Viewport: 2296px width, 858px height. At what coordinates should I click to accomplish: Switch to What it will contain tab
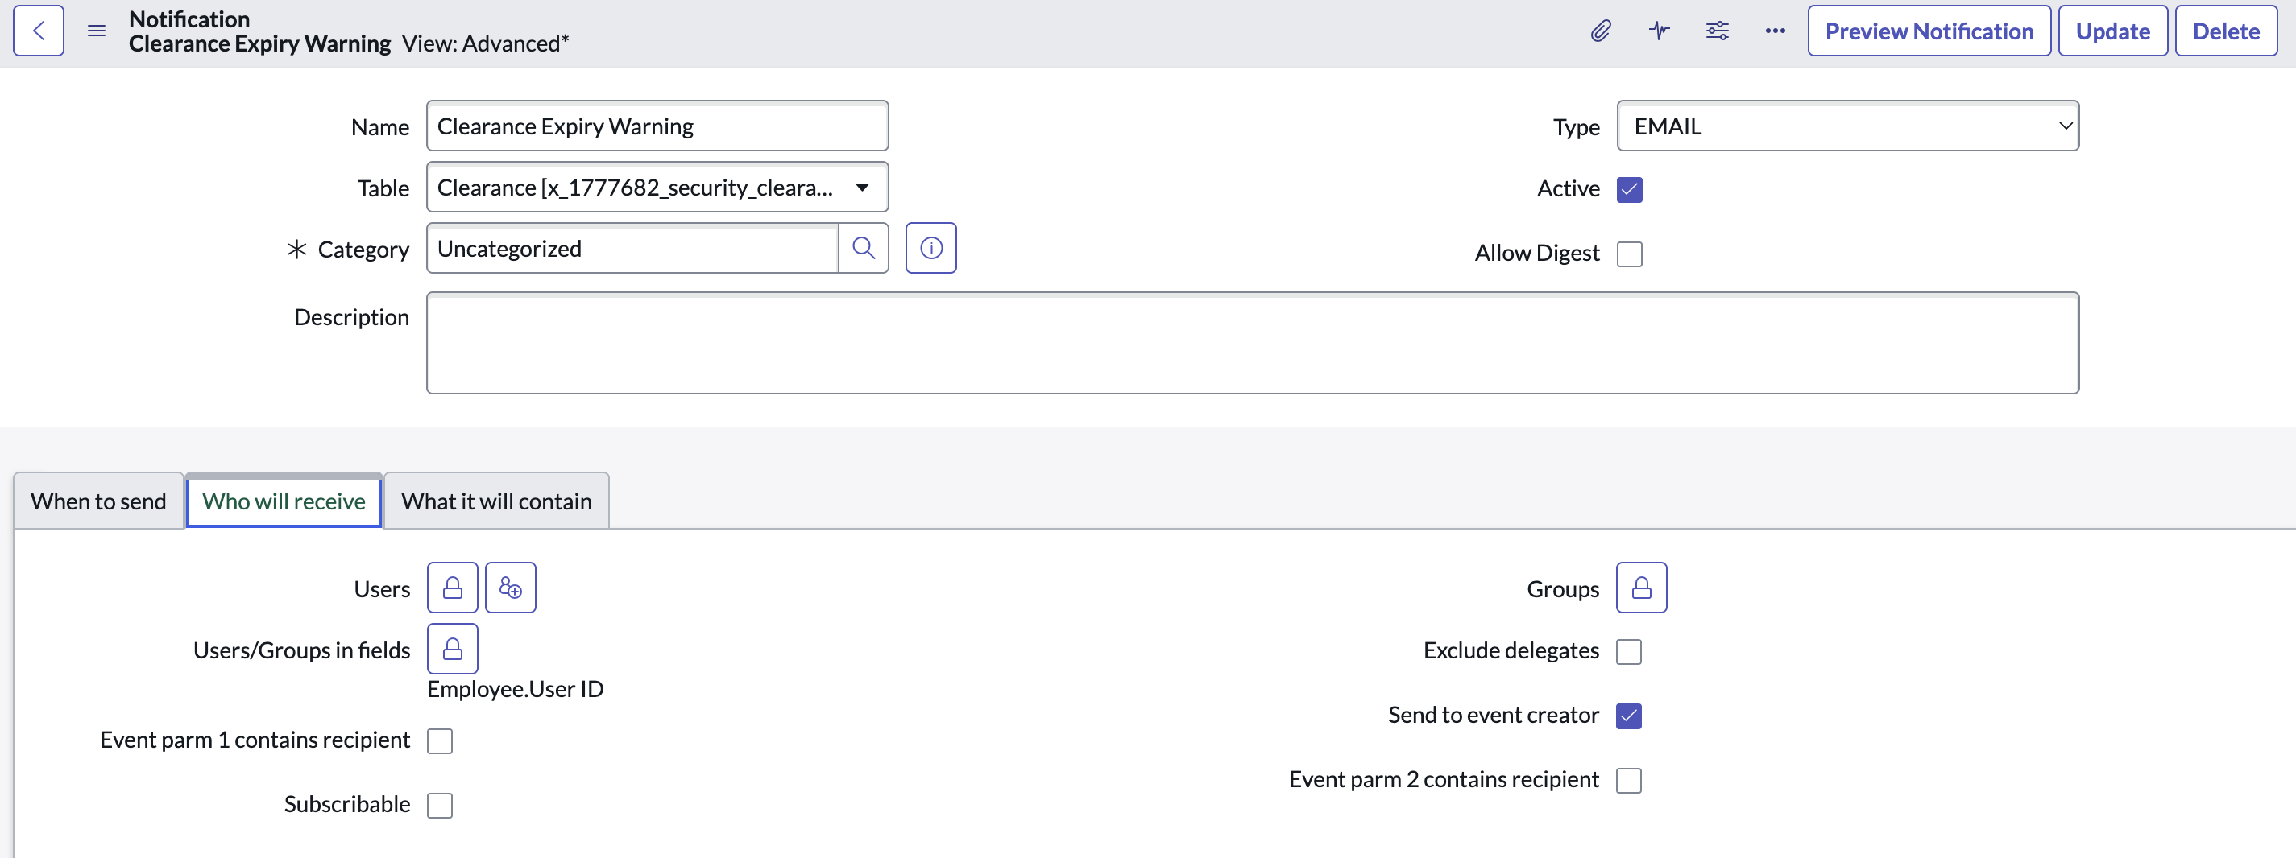[495, 501]
